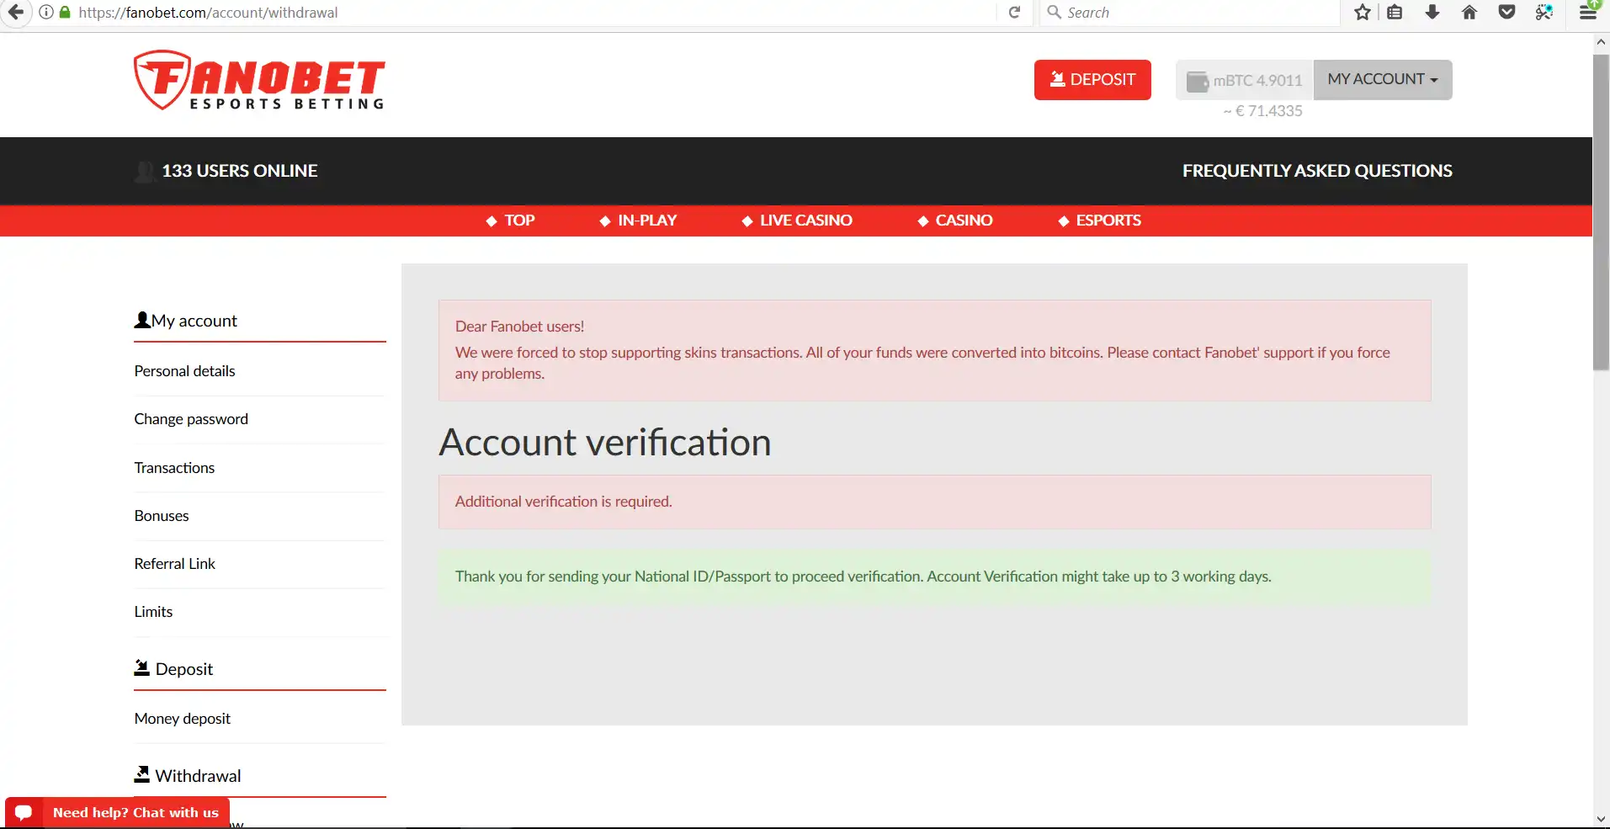
Task: Click Need help? Chat with us button
Action: (x=118, y=812)
